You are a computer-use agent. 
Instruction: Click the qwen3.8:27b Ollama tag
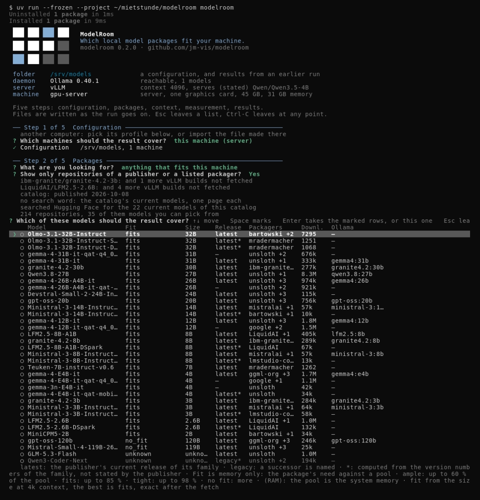tap(352, 274)
